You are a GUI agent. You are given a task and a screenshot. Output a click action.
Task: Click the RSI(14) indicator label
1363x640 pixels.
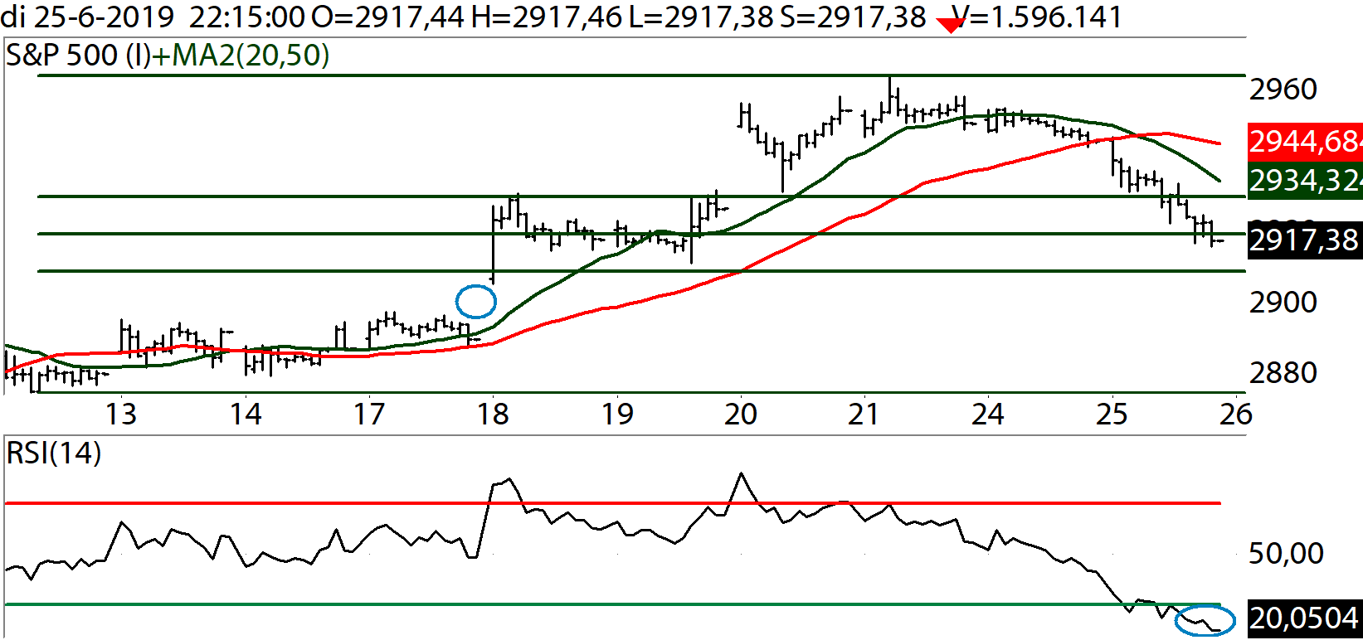pos(54,453)
